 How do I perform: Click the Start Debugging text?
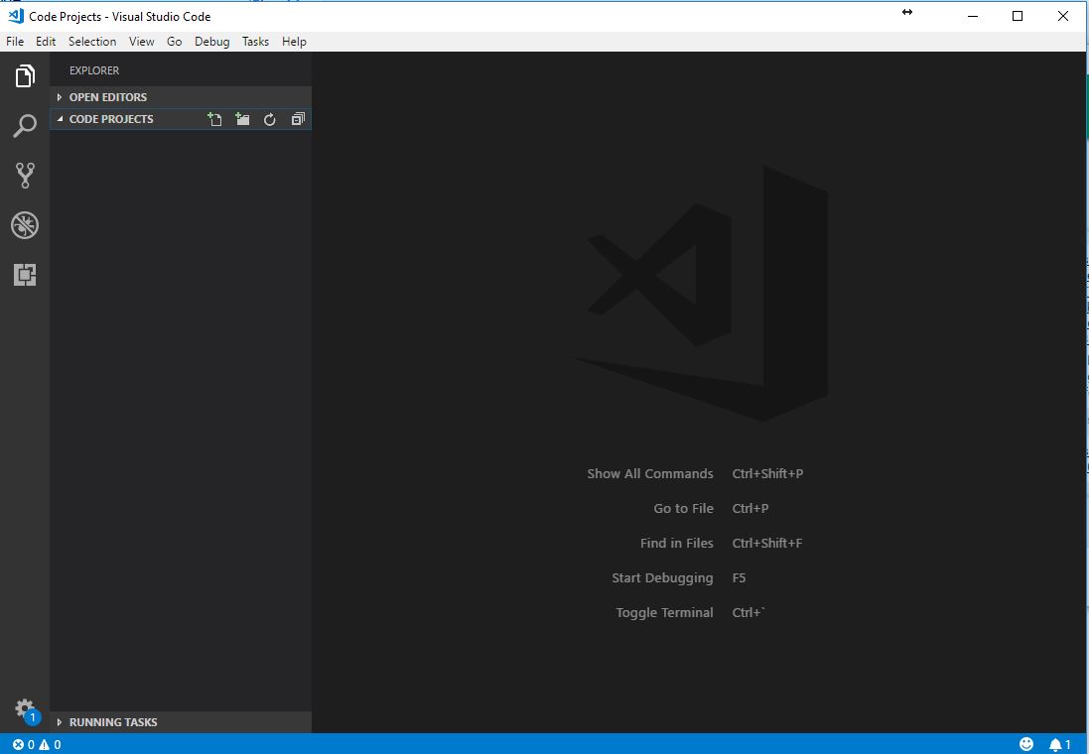(662, 577)
